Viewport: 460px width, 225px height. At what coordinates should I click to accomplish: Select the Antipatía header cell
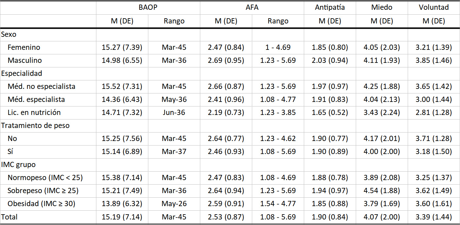330,7
